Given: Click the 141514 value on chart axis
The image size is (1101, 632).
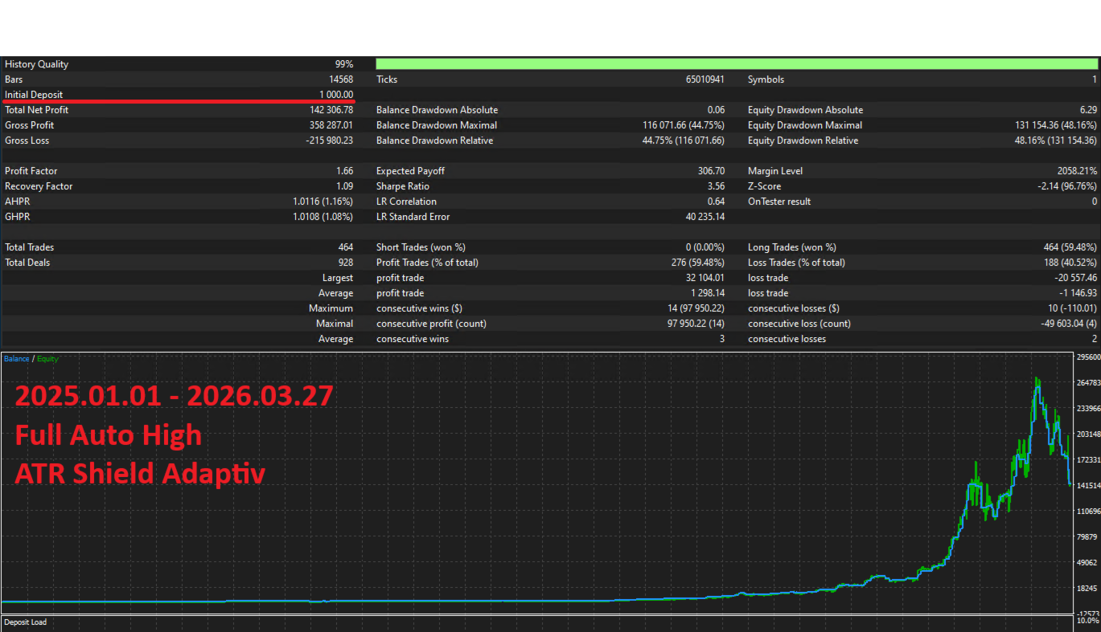Looking at the screenshot, I should (x=1088, y=486).
